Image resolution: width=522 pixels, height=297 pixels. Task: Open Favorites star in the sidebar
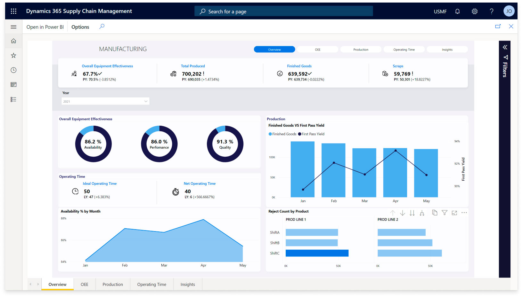(x=13, y=55)
